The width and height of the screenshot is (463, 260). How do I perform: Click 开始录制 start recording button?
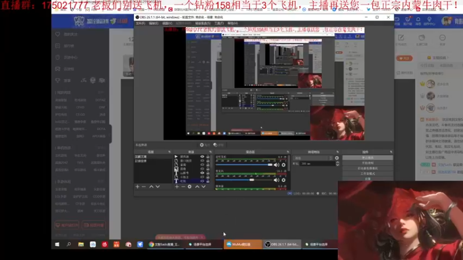(x=368, y=163)
